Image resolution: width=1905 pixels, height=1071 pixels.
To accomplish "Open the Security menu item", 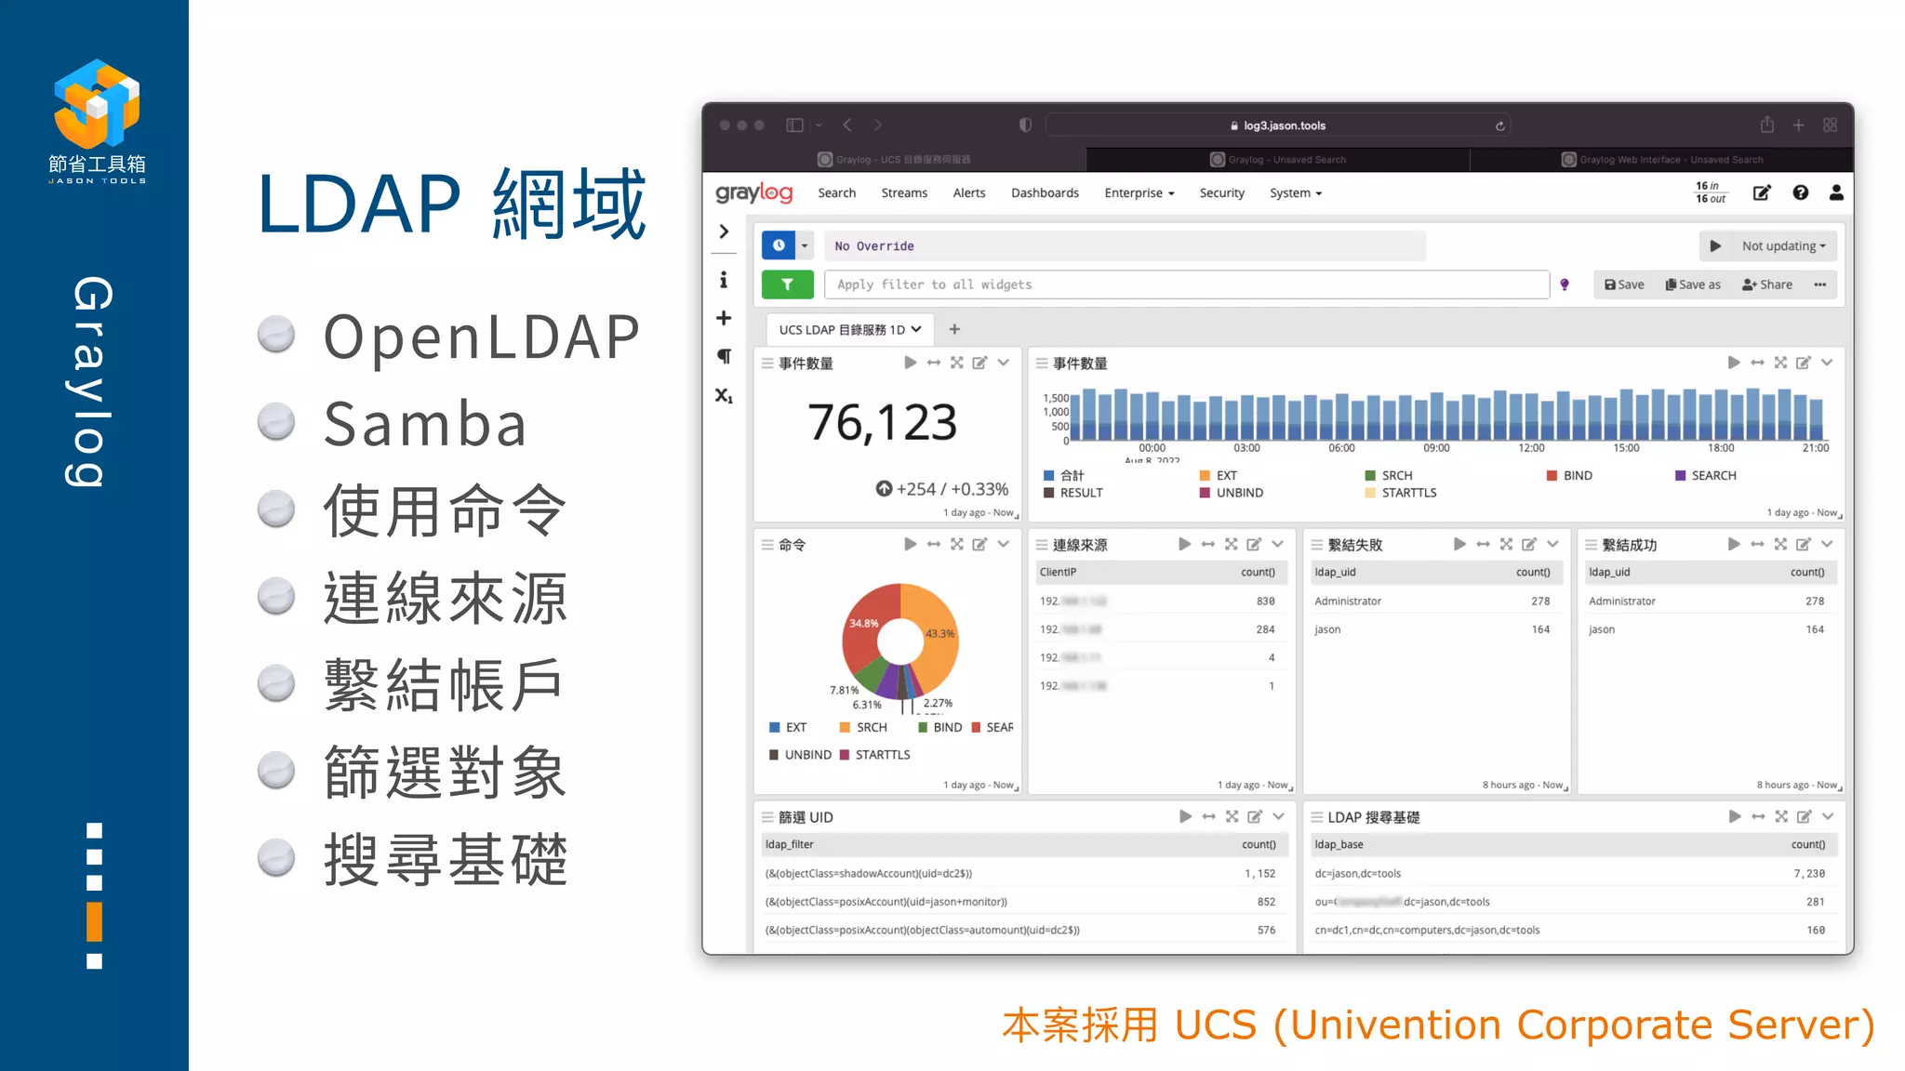I will click(1221, 192).
